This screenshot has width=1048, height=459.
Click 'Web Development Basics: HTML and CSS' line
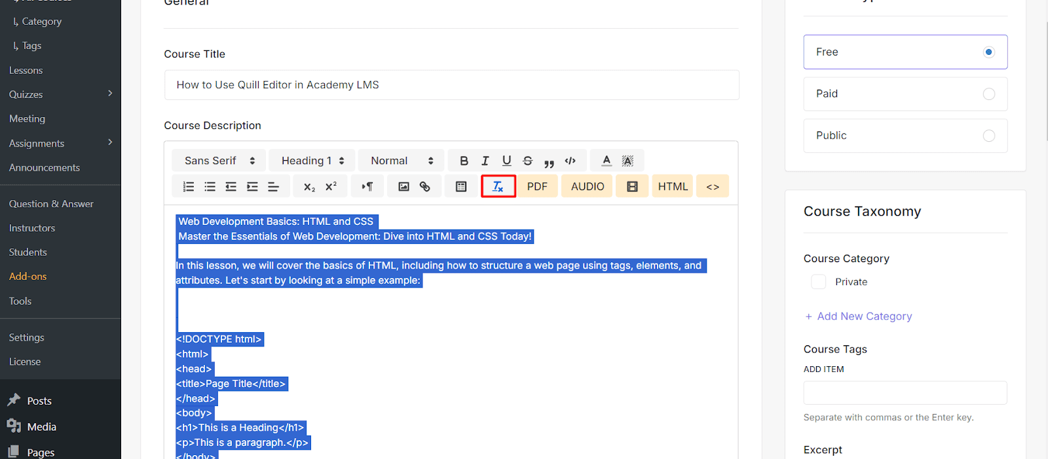[276, 222]
